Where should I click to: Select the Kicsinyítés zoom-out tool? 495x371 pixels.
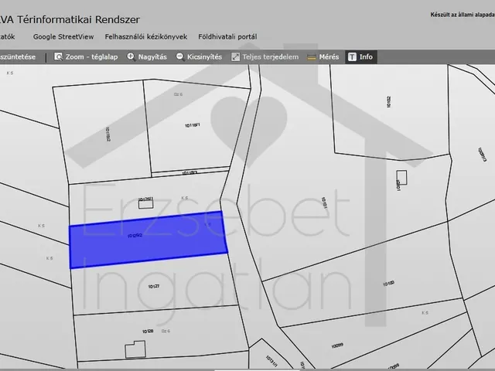(x=199, y=56)
